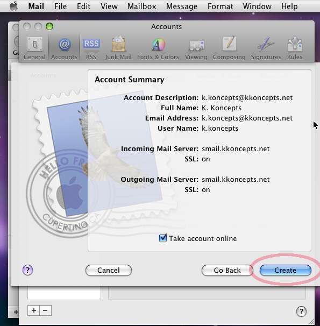This screenshot has width=320, height=326.
Task: Open the Apple menu
Action: [14, 6]
